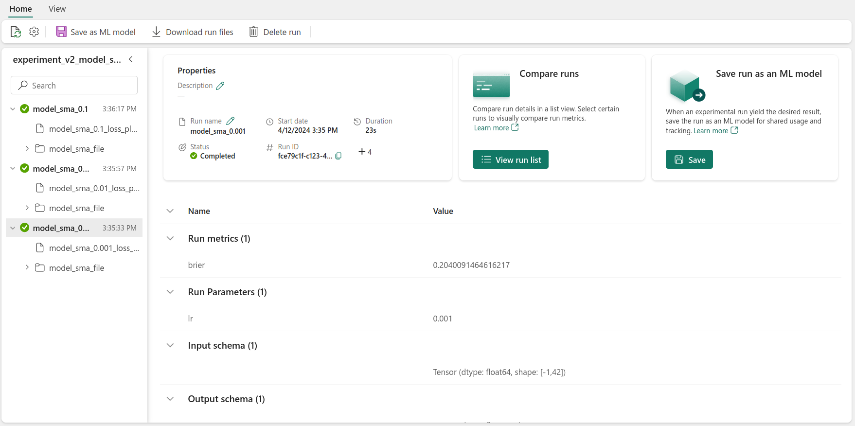Click the Save as ML model icon
This screenshot has width=855, height=426.
tap(61, 32)
